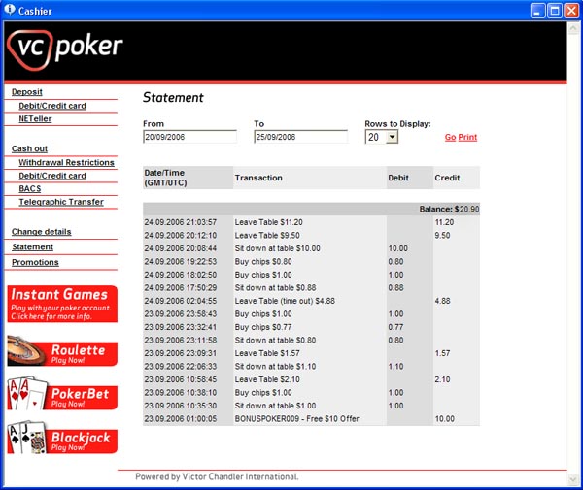
Task: Click the 10.00 credit for the bonus
Action: 444,419
